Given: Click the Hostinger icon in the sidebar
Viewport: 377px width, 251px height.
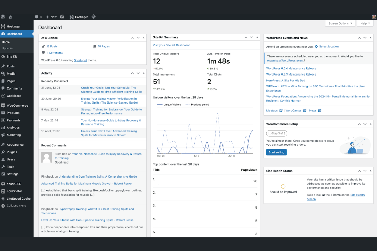Looking at the screenshot, I should click(3, 26).
